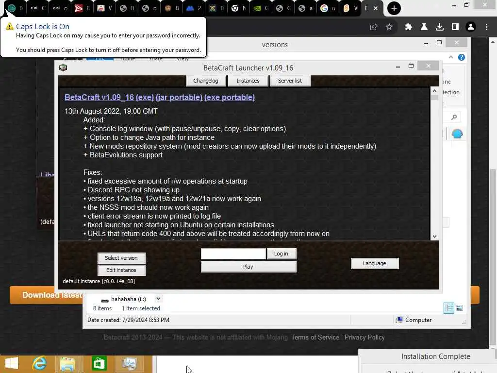This screenshot has height=373, width=497.
Task: Open the Chrome three-dot menu
Action: pyautogui.click(x=486, y=27)
